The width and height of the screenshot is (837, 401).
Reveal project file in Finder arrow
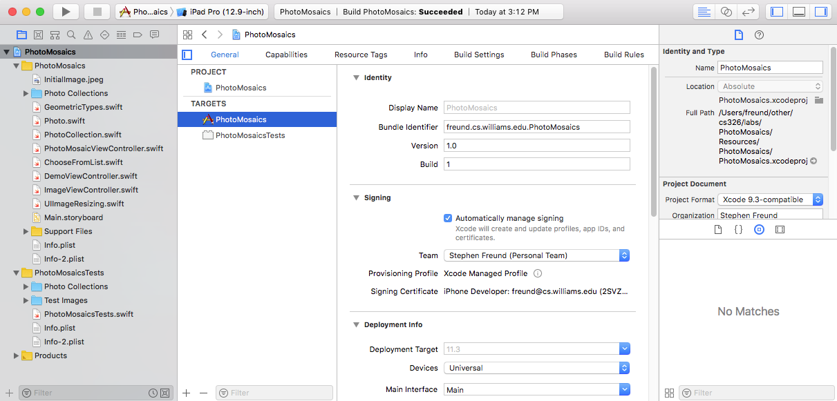tap(814, 161)
